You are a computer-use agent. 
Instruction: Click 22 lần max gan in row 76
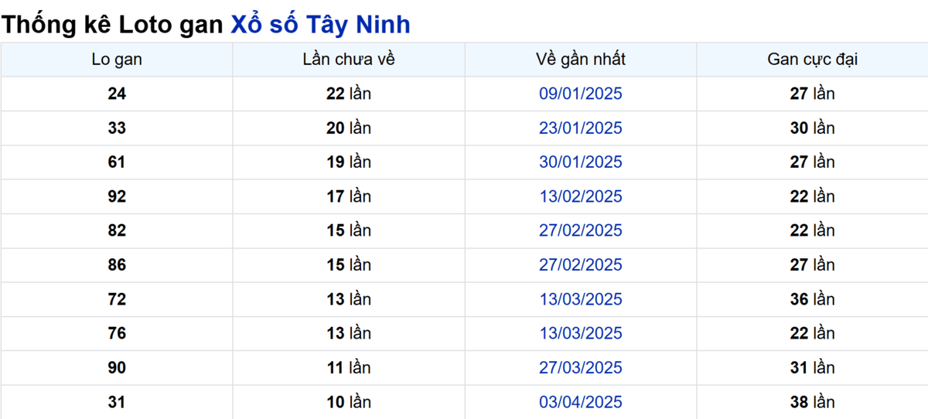pyautogui.click(x=812, y=333)
